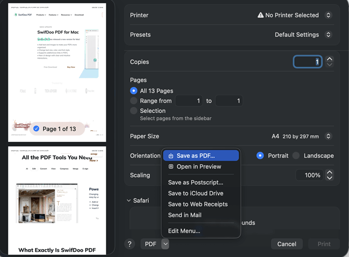Open the PDF dropdown arrow
This screenshot has width=349, height=257.
click(x=165, y=244)
